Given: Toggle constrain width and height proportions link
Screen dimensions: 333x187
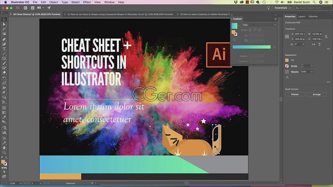Looking at the screenshot, I should pos(326,37).
